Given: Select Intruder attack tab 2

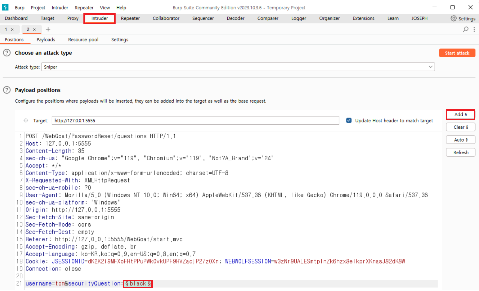Looking at the screenshot, I should coord(28,29).
